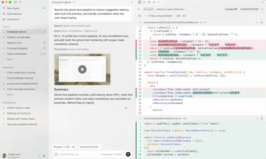The image size is (266, 159).
Task: Open Settings & Config UI agent
Action: 24,113
